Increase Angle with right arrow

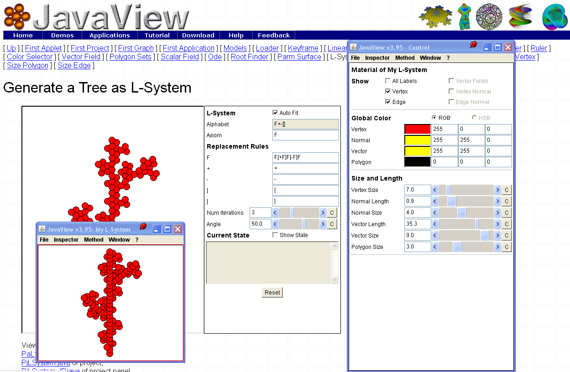coord(323,224)
